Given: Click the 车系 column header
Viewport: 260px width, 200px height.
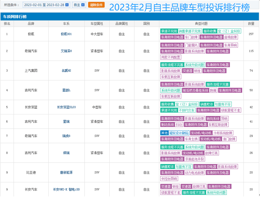Looking at the screenshot, I should click(x=66, y=24).
